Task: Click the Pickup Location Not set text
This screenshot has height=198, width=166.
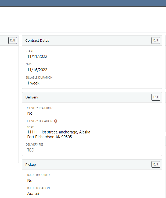Action: point(33,194)
